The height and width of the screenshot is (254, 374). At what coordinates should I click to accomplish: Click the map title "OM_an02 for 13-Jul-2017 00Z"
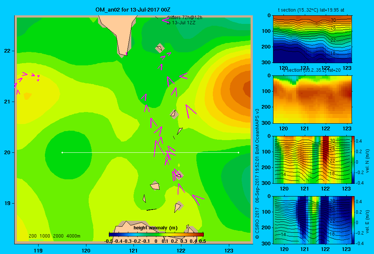[x=133, y=10]
